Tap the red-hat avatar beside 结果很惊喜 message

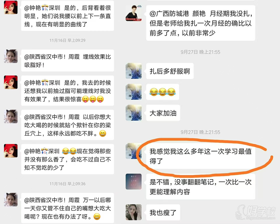click(x=11, y=82)
